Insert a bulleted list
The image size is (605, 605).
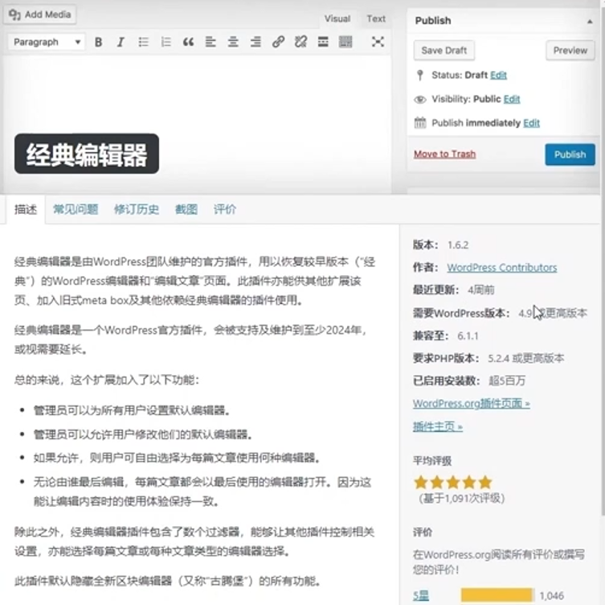click(x=143, y=42)
